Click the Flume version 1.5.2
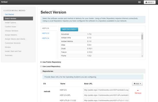The image size is (158, 102). 89,56
